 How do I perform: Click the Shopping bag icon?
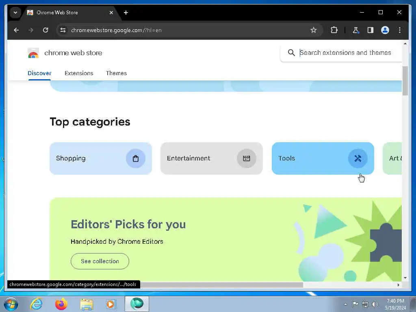[x=136, y=158]
